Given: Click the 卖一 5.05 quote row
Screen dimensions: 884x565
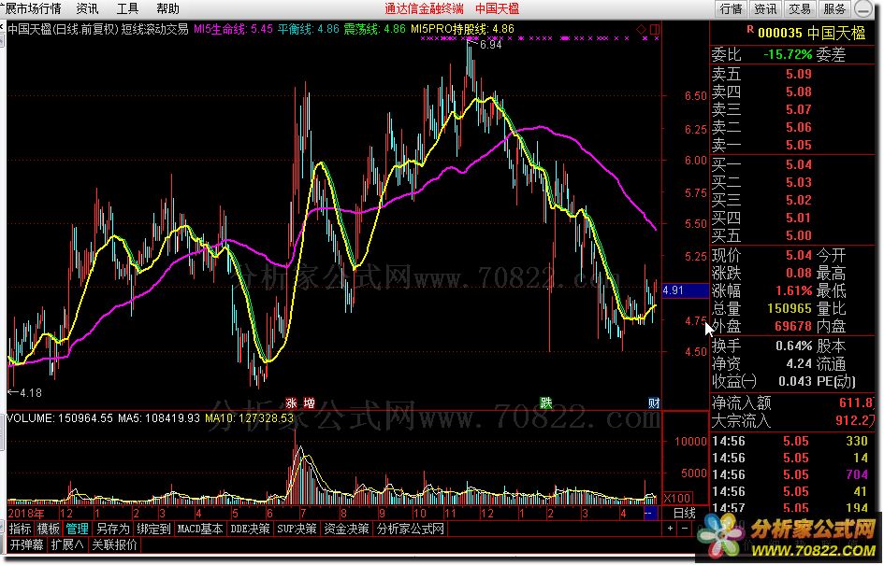Looking at the screenshot, I should pos(792,145).
